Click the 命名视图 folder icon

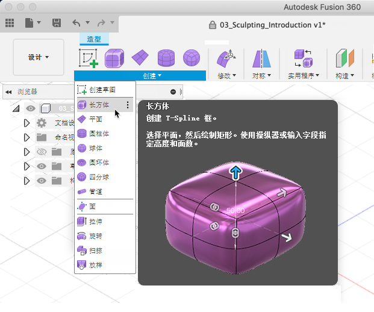click(x=42, y=137)
